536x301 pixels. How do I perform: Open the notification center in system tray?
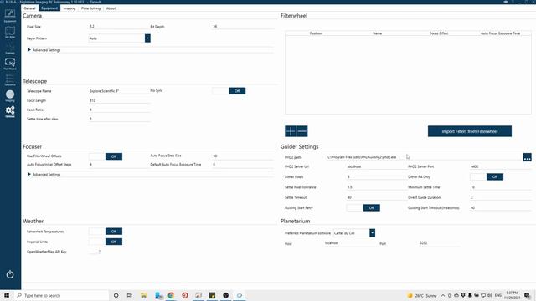pyautogui.click(x=528, y=295)
